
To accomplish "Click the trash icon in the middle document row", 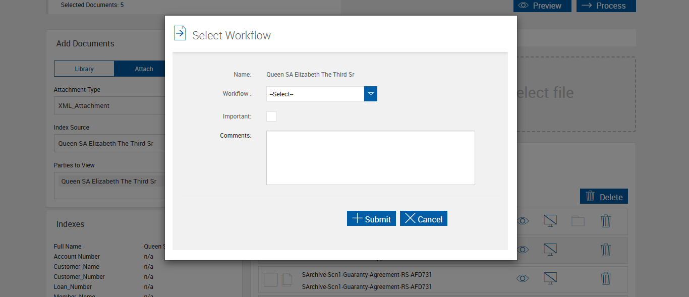I will click(x=606, y=250).
